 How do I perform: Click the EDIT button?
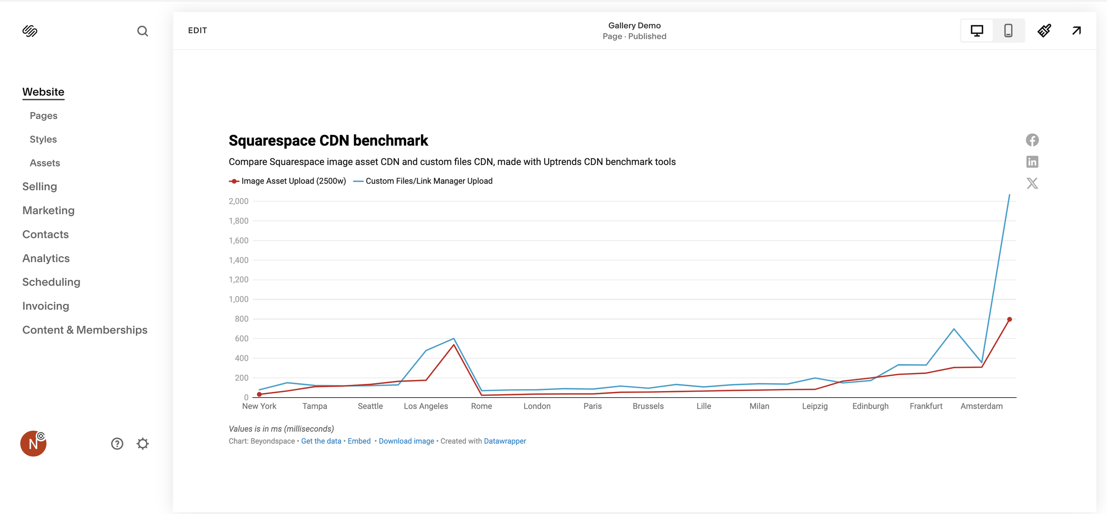coord(197,31)
